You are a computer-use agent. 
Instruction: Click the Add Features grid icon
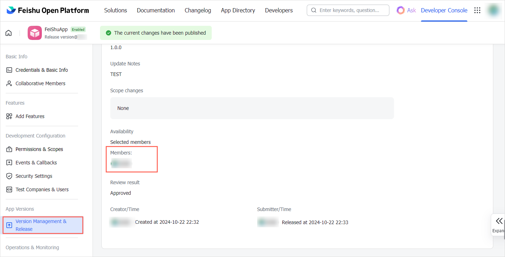[x=9, y=116]
